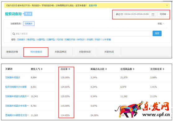
Task: Switch to the 搜索词详情 tab
Action: pyautogui.click(x=12, y=52)
